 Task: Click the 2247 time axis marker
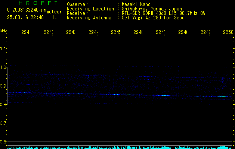pyautogui.click(x=160, y=32)
